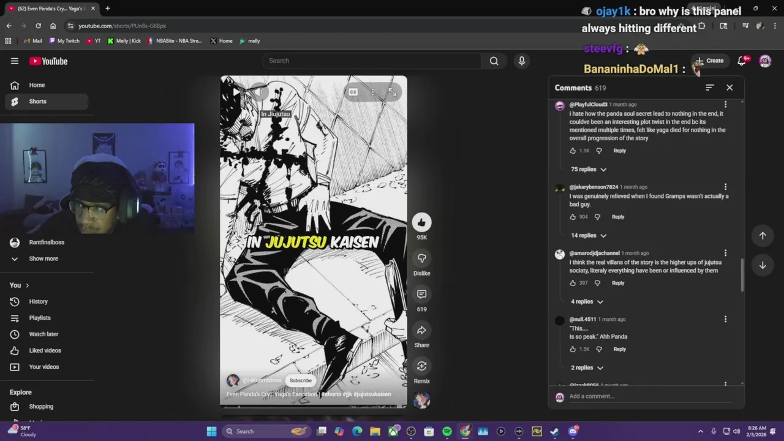
Task: Toggle closed captions (CC) on the Short
Action: (x=353, y=92)
